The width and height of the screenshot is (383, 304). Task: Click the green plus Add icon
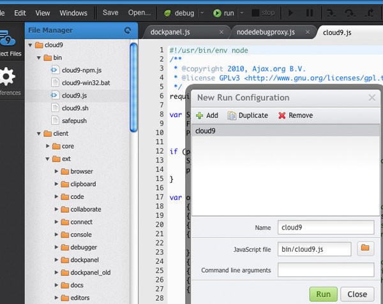click(200, 115)
